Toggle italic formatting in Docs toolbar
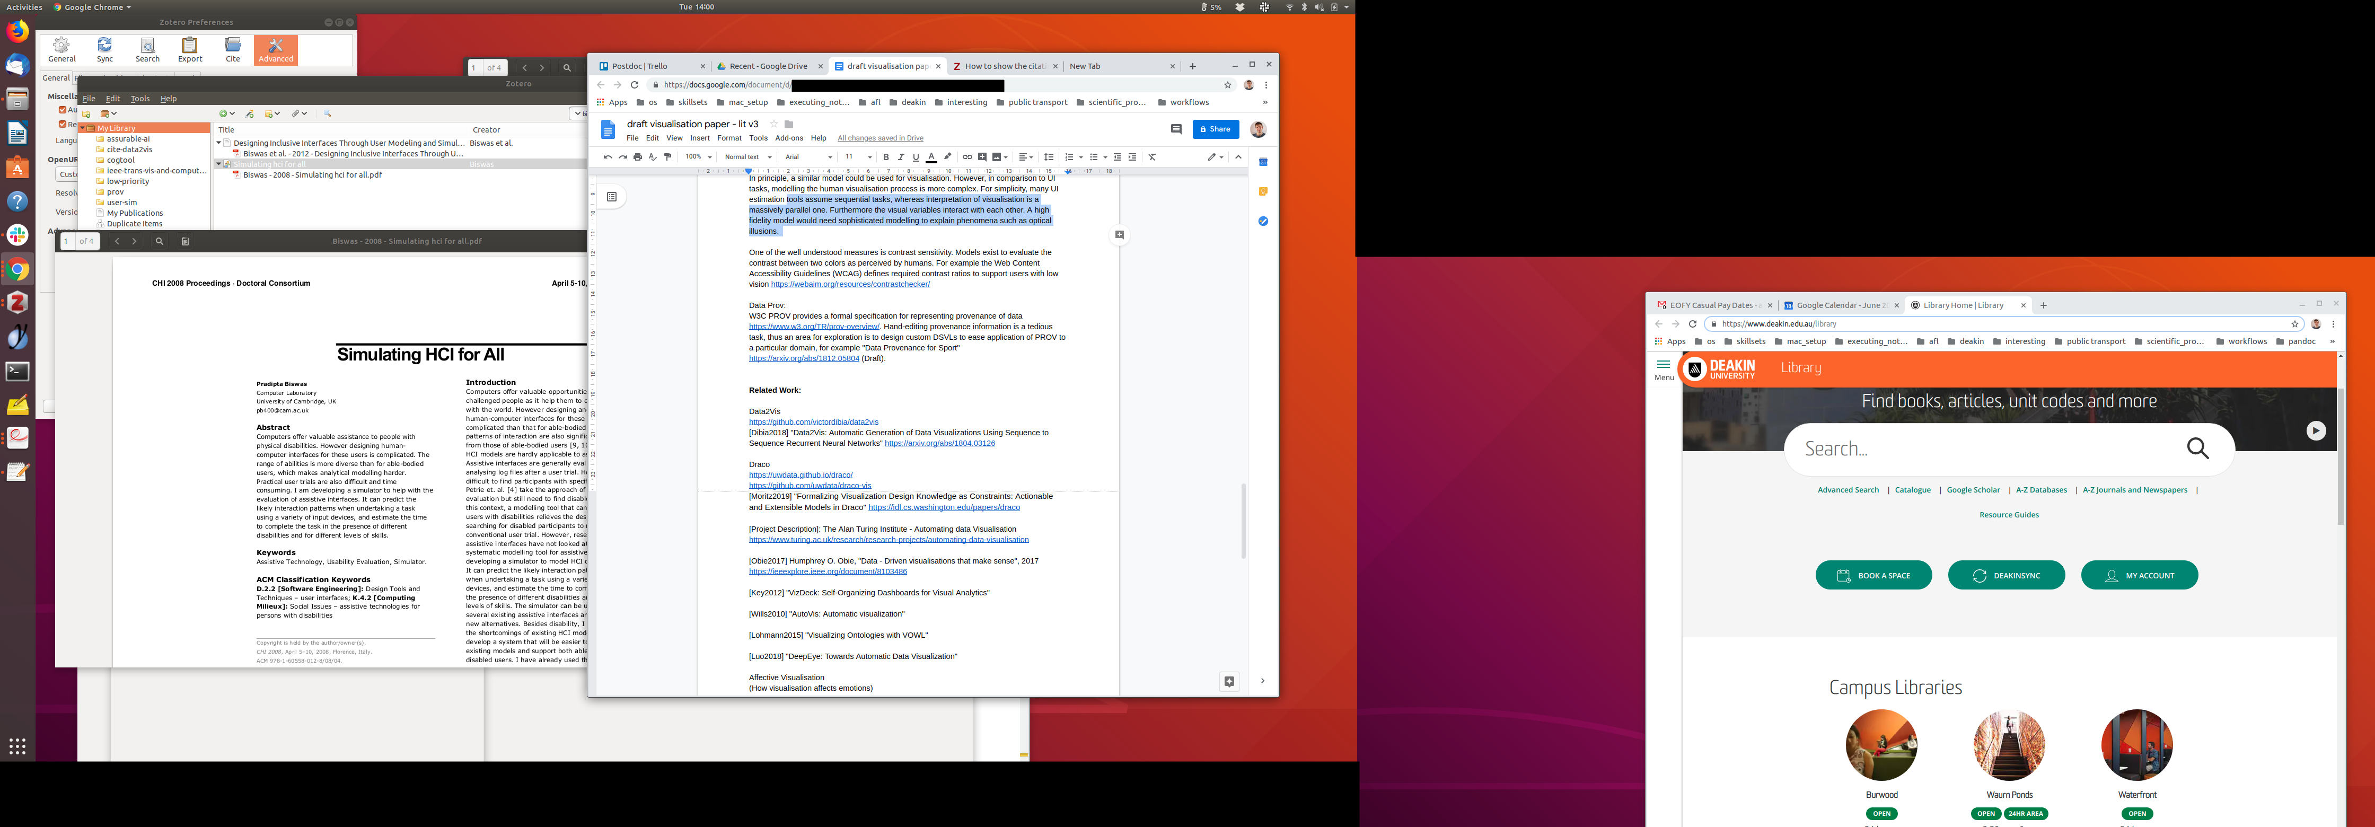 click(901, 157)
